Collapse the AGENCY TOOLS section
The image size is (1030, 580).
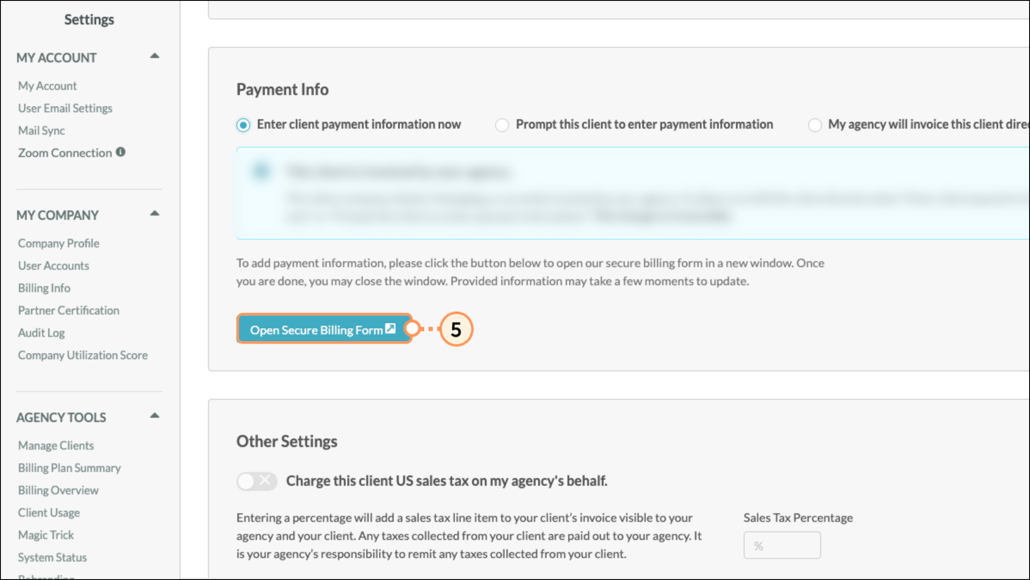click(155, 416)
